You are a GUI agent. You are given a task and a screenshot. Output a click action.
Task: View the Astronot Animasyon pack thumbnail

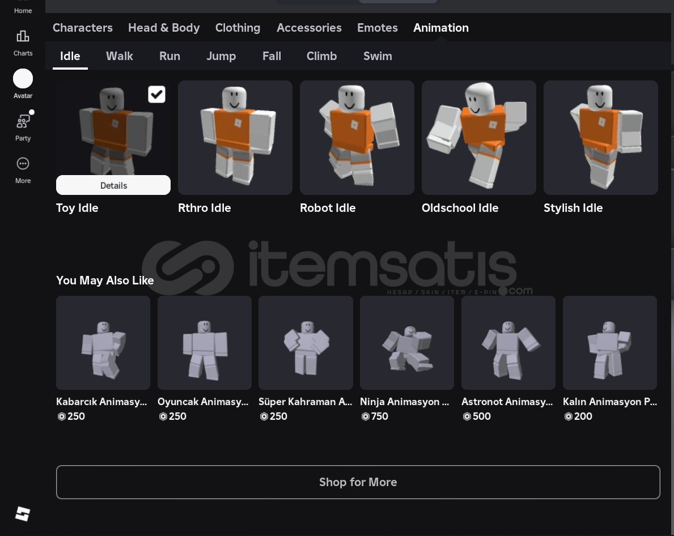(x=508, y=343)
